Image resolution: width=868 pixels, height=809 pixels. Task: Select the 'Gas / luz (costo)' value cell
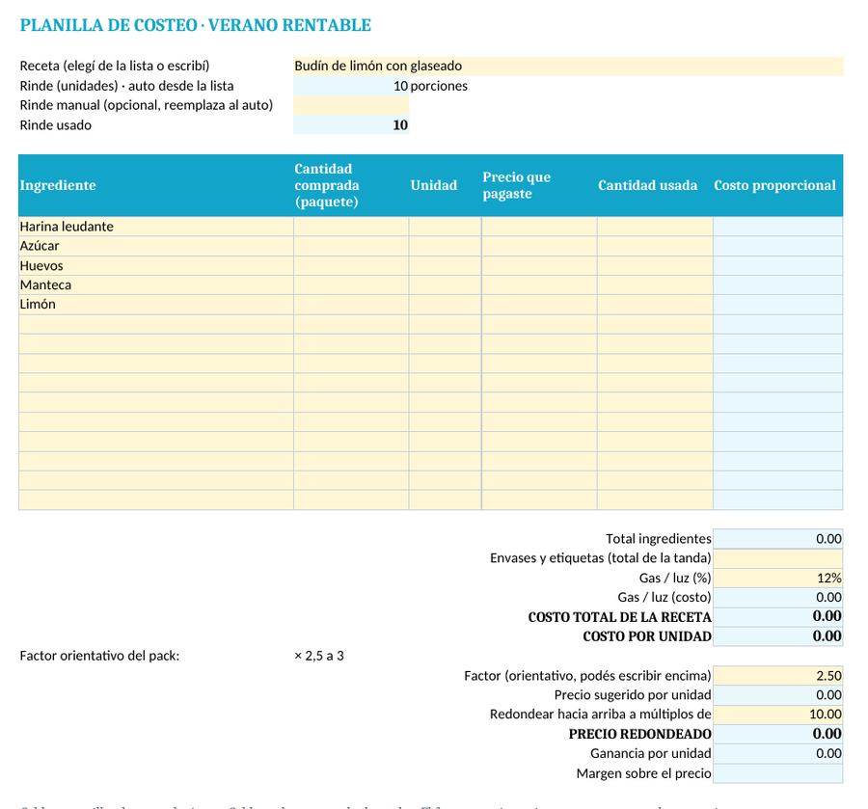click(777, 598)
